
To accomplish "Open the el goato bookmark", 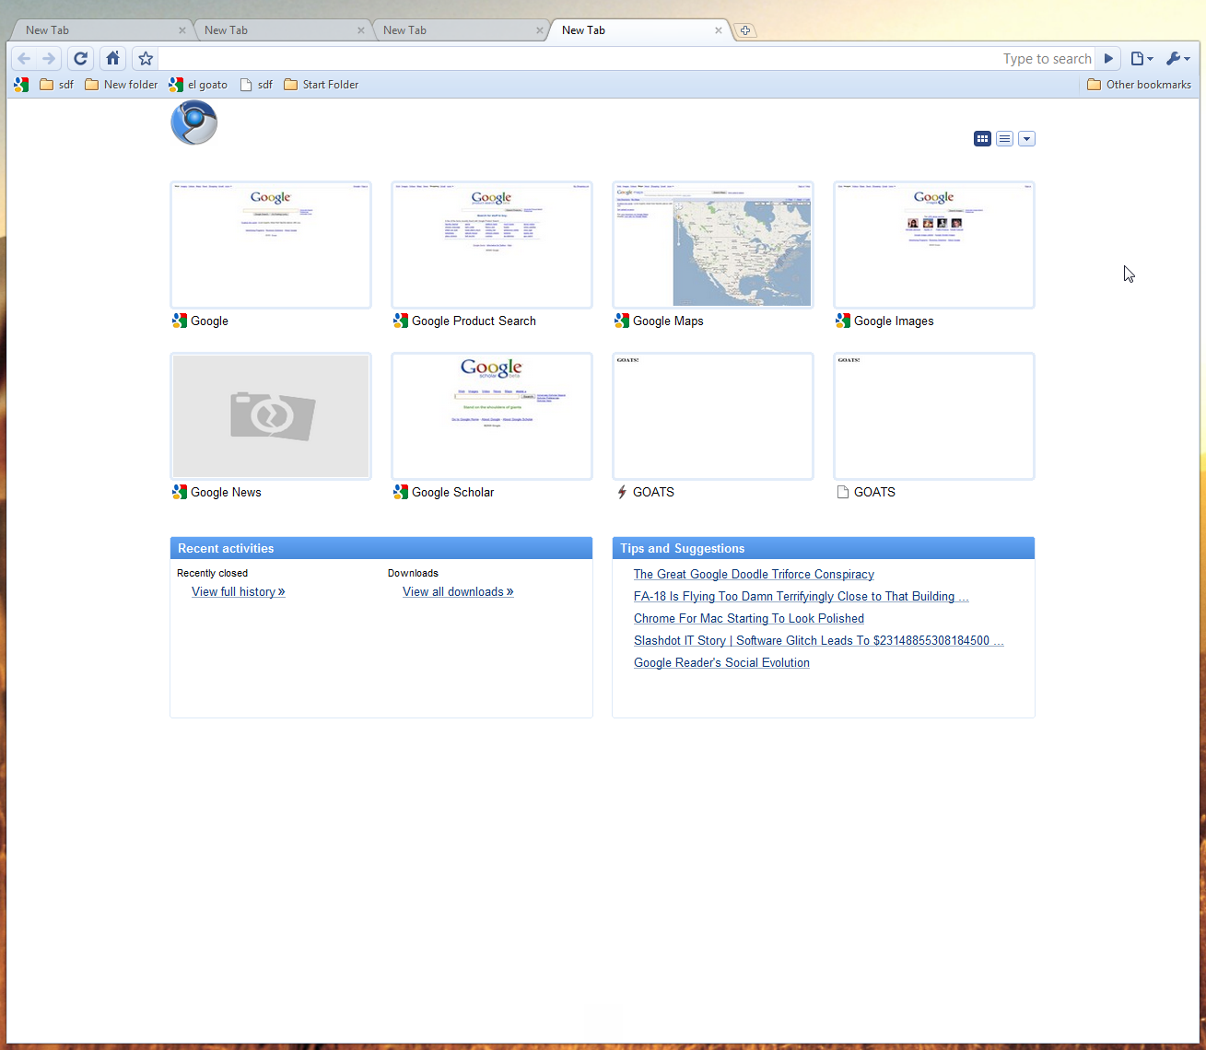I will point(198,85).
